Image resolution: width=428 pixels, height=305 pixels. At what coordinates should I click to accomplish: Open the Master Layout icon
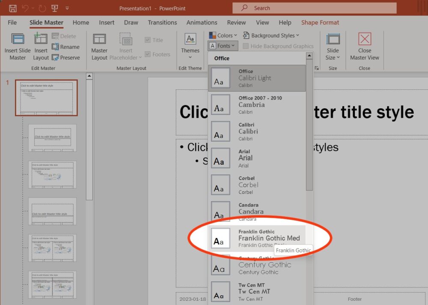click(x=99, y=39)
